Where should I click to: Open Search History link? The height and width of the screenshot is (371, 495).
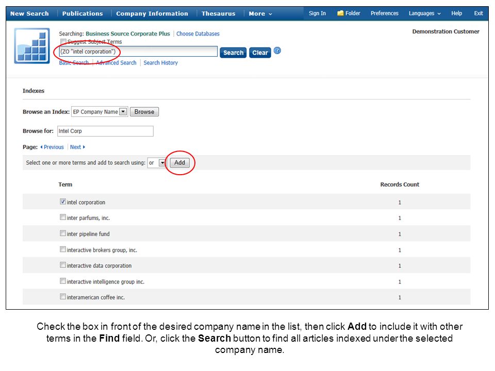tap(160, 63)
